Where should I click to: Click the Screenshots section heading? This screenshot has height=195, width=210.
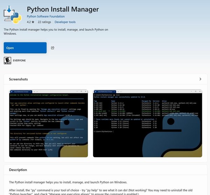click(x=19, y=79)
